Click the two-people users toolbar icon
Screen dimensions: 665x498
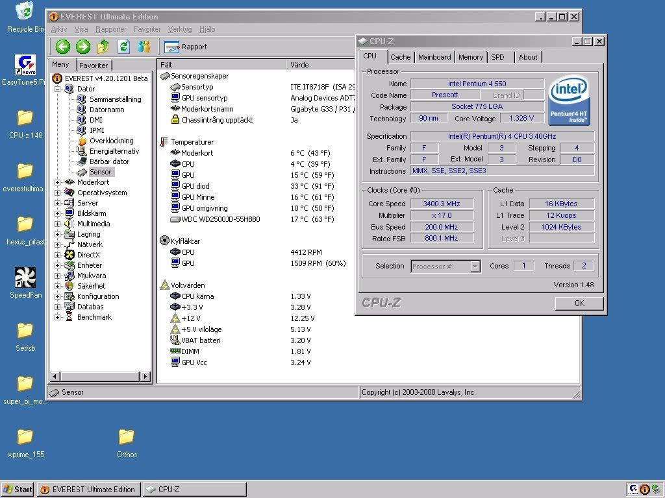[x=144, y=47]
